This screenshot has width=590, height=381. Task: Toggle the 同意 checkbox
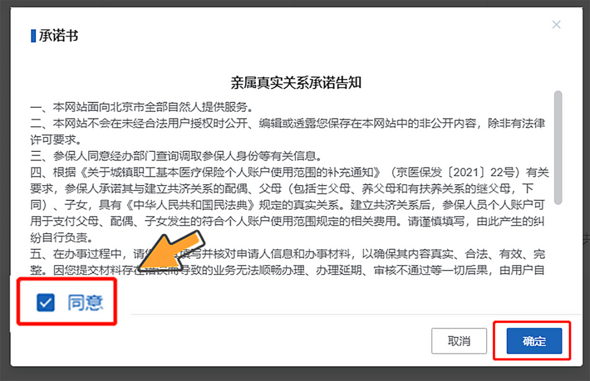(x=45, y=302)
